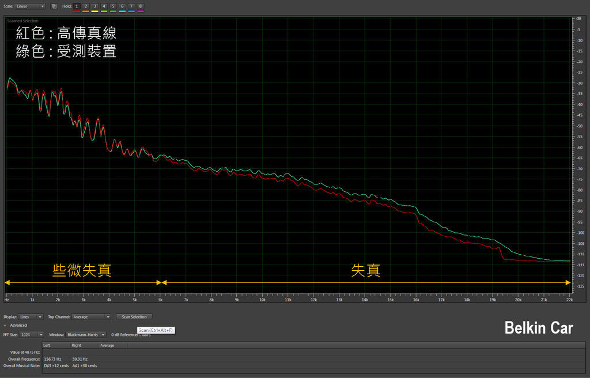Expand the FFT Size dropdown showing 1024
Image resolution: width=590 pixels, height=378 pixels.
pyautogui.click(x=32, y=335)
